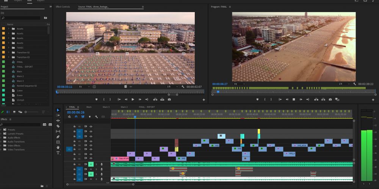Screen dimensions: 379x189
Task: Stop playback in Program monitor
Action: [294, 99]
